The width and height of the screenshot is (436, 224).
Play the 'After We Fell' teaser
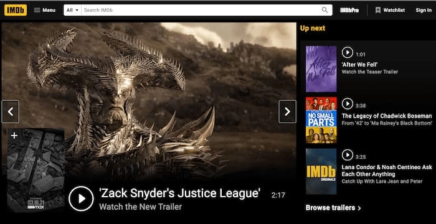coord(348,52)
